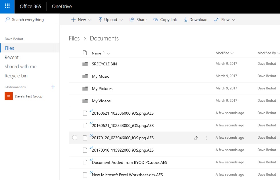280x180 pixels.
Task: Click the plus icon beside Globomantics
Action: click(x=53, y=87)
